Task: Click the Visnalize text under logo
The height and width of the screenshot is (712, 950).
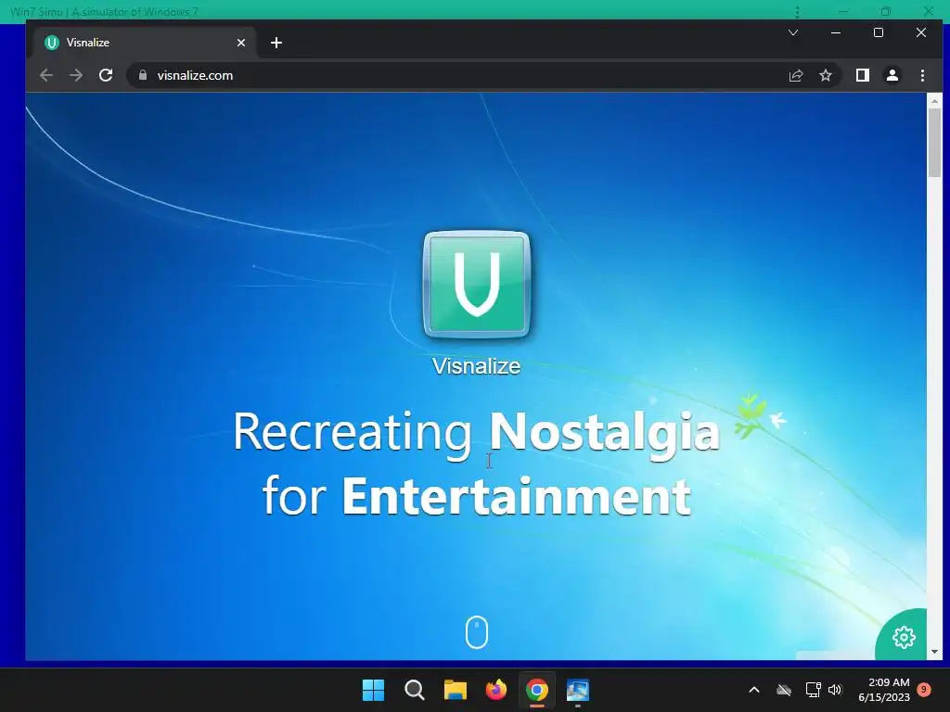Action: coord(476,365)
